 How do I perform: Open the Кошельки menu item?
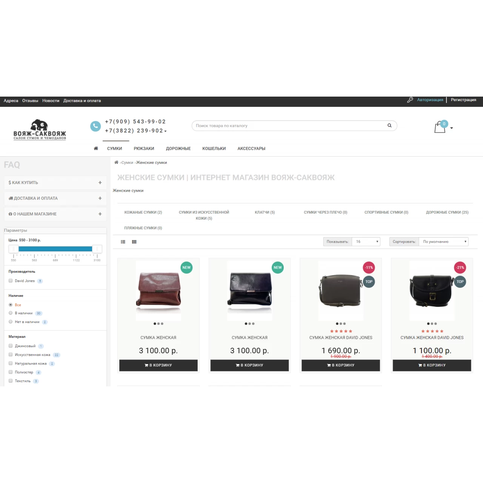pos(214,149)
